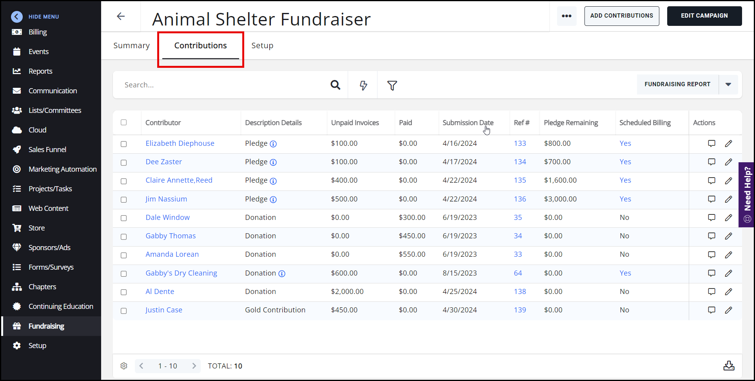This screenshot has height=381, width=755.
Task: Click the export download icon
Action: pyautogui.click(x=729, y=366)
